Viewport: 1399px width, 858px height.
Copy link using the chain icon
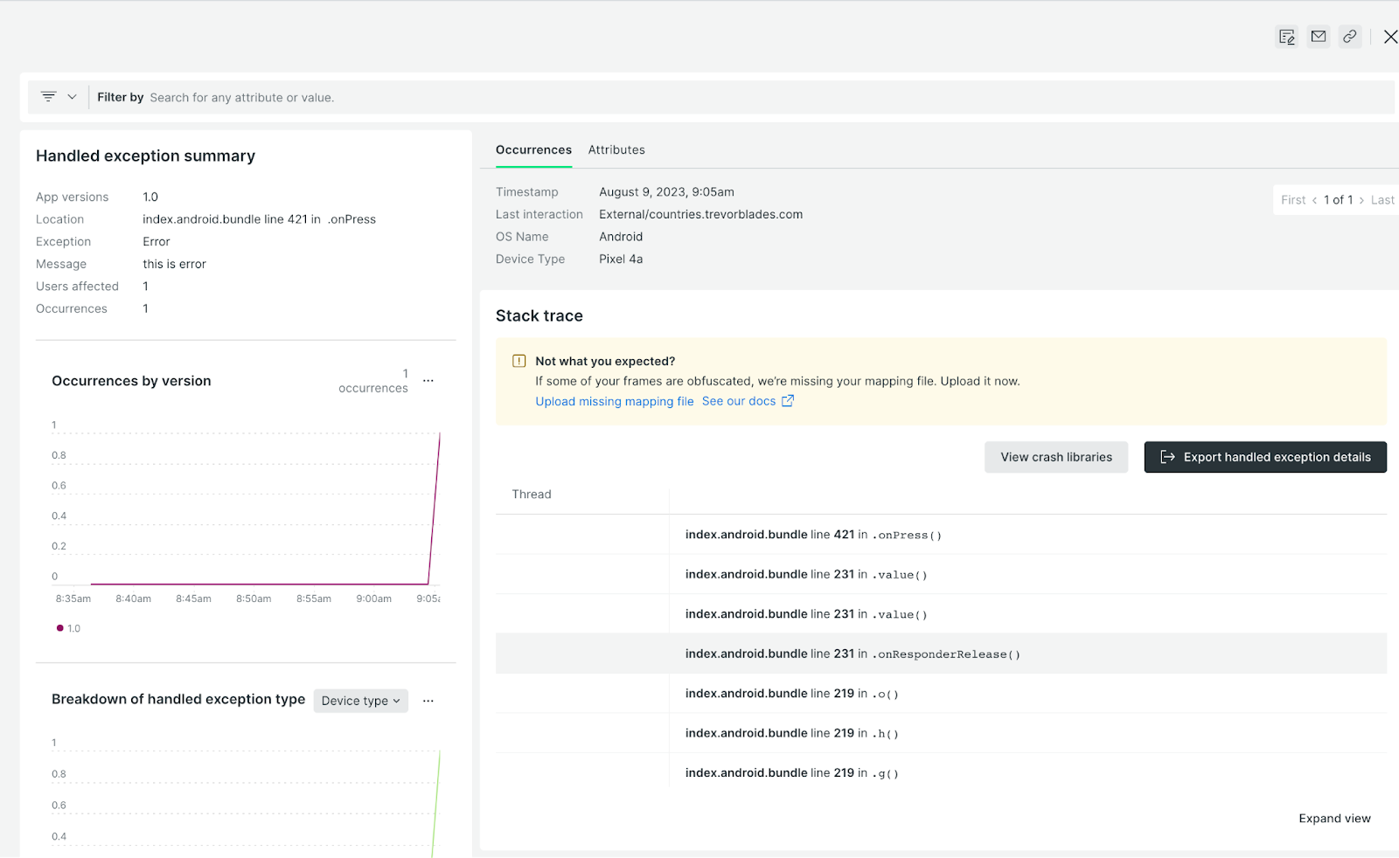tap(1349, 37)
